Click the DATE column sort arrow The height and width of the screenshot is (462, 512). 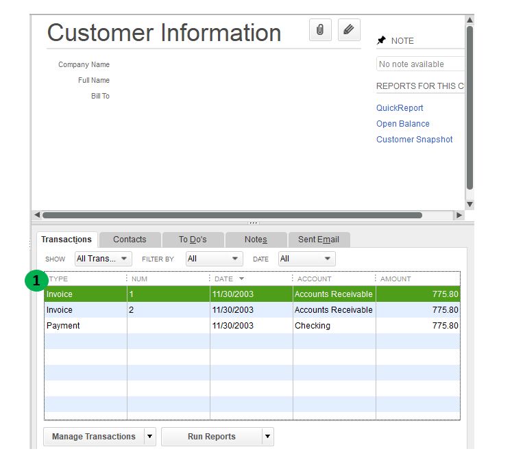click(242, 279)
